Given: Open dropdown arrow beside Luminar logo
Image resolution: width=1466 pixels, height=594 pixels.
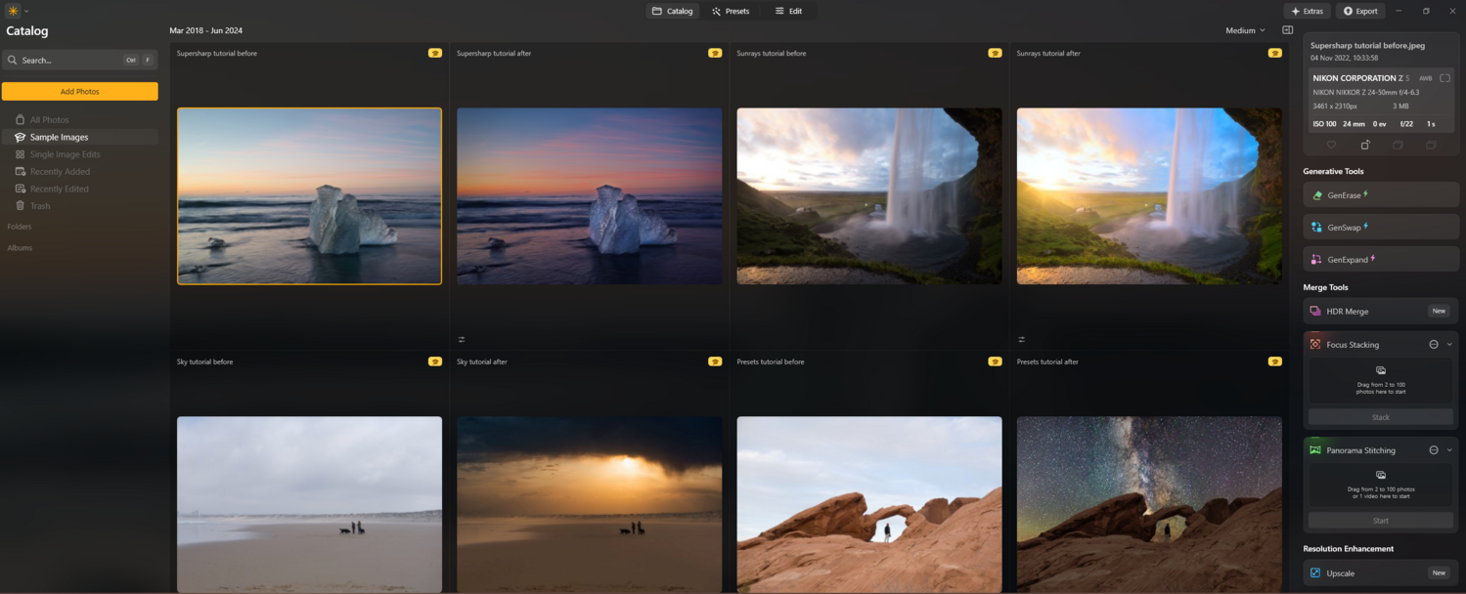Looking at the screenshot, I should coord(26,12).
